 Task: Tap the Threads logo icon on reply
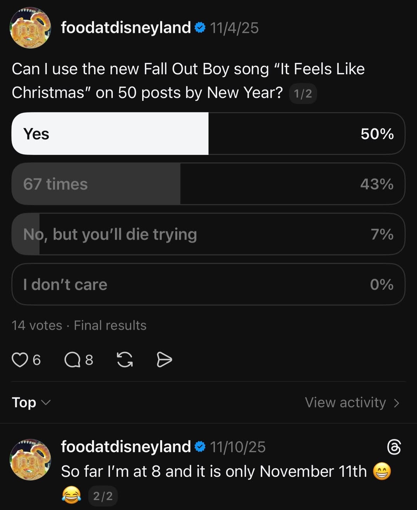394,447
